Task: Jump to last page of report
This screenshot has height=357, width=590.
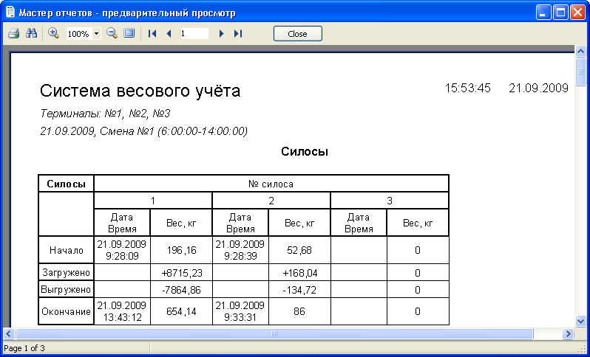Action: (x=237, y=34)
